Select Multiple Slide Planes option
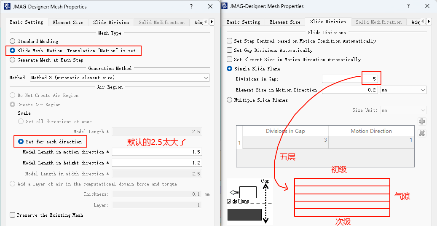 (230, 100)
